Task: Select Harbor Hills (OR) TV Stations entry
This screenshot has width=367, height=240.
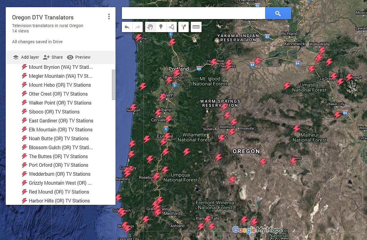Action: [x=59, y=201]
